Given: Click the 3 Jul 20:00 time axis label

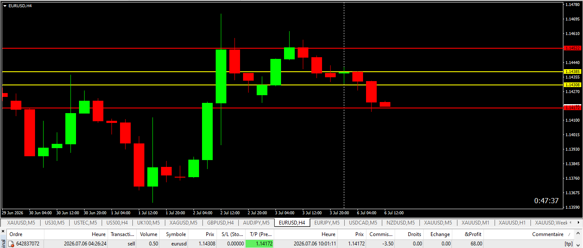Looking at the screenshot, I should coord(339,213).
